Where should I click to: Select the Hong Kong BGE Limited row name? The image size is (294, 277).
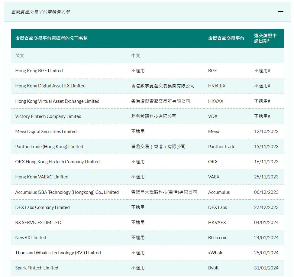tap(39, 71)
